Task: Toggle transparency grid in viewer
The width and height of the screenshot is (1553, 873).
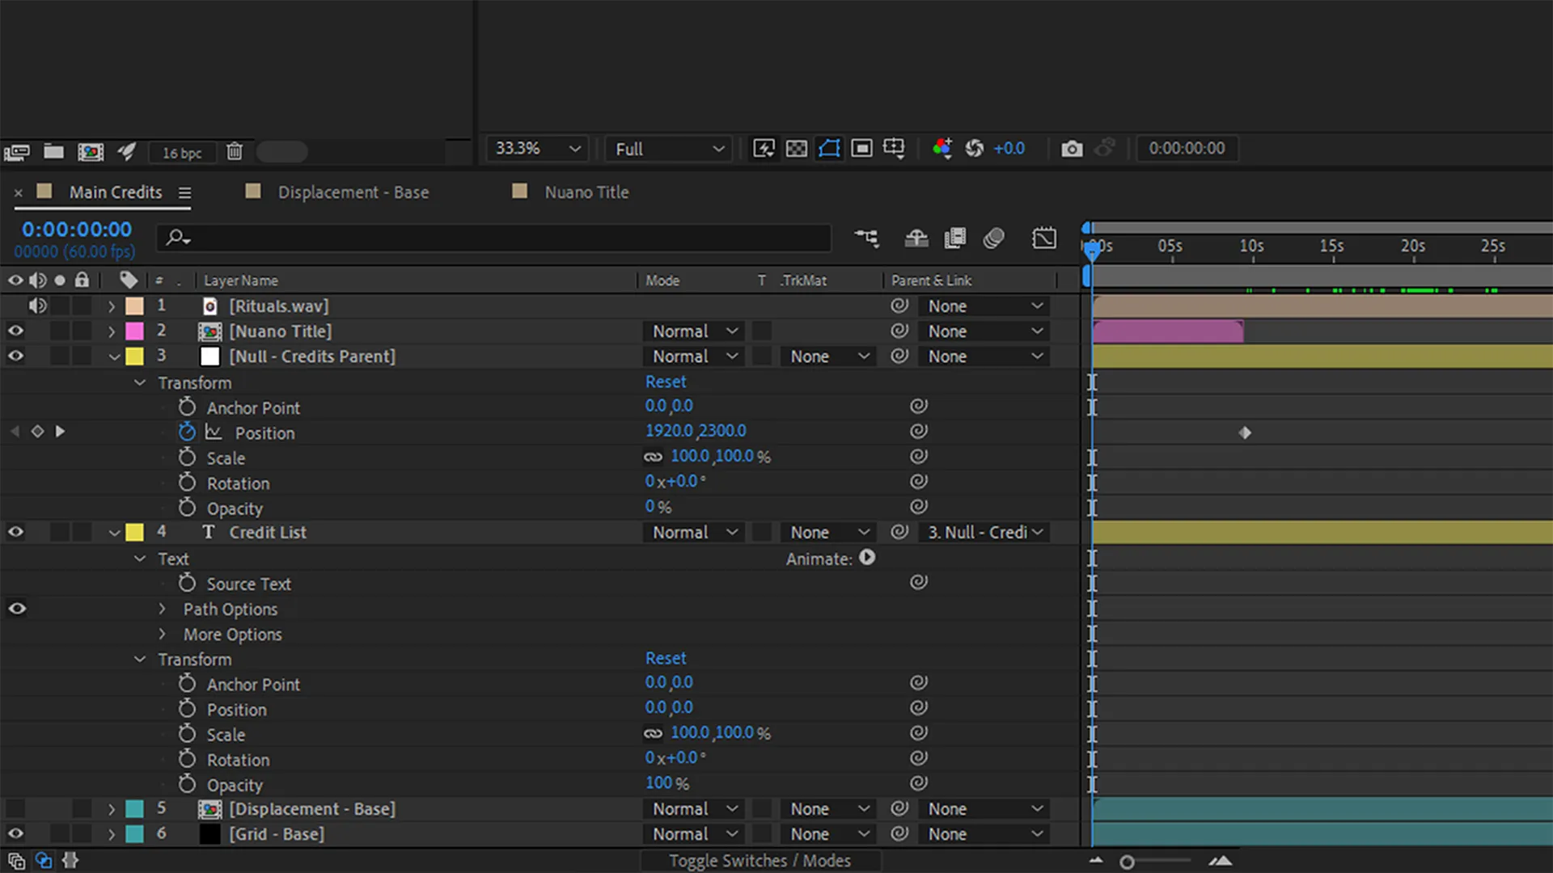Action: click(797, 148)
